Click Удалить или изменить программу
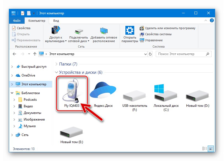 tap(167, 28)
